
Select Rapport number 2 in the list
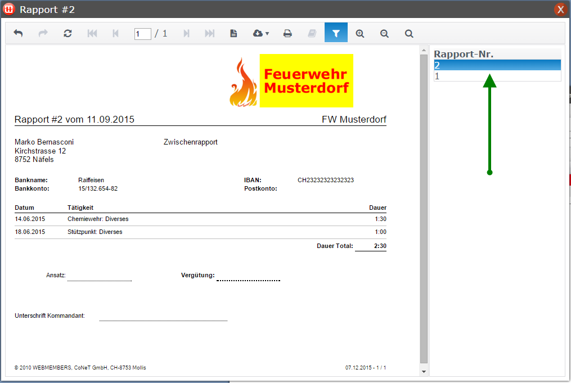497,65
